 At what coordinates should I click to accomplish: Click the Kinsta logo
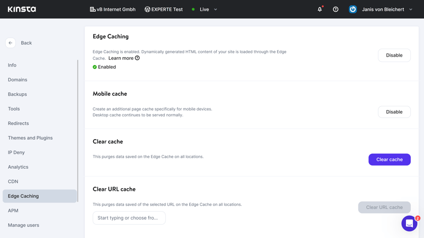tap(22, 9)
